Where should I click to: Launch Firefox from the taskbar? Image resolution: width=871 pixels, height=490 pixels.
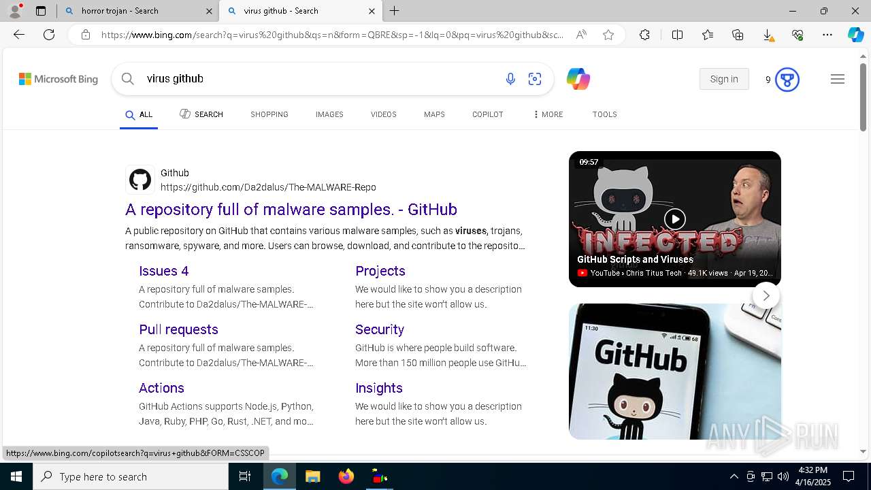click(x=346, y=476)
